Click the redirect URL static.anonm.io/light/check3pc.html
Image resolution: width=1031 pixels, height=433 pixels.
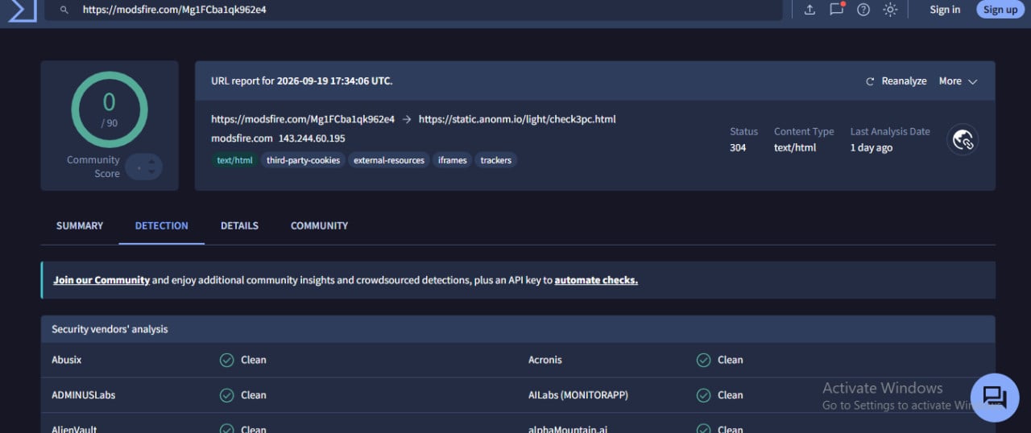point(517,119)
